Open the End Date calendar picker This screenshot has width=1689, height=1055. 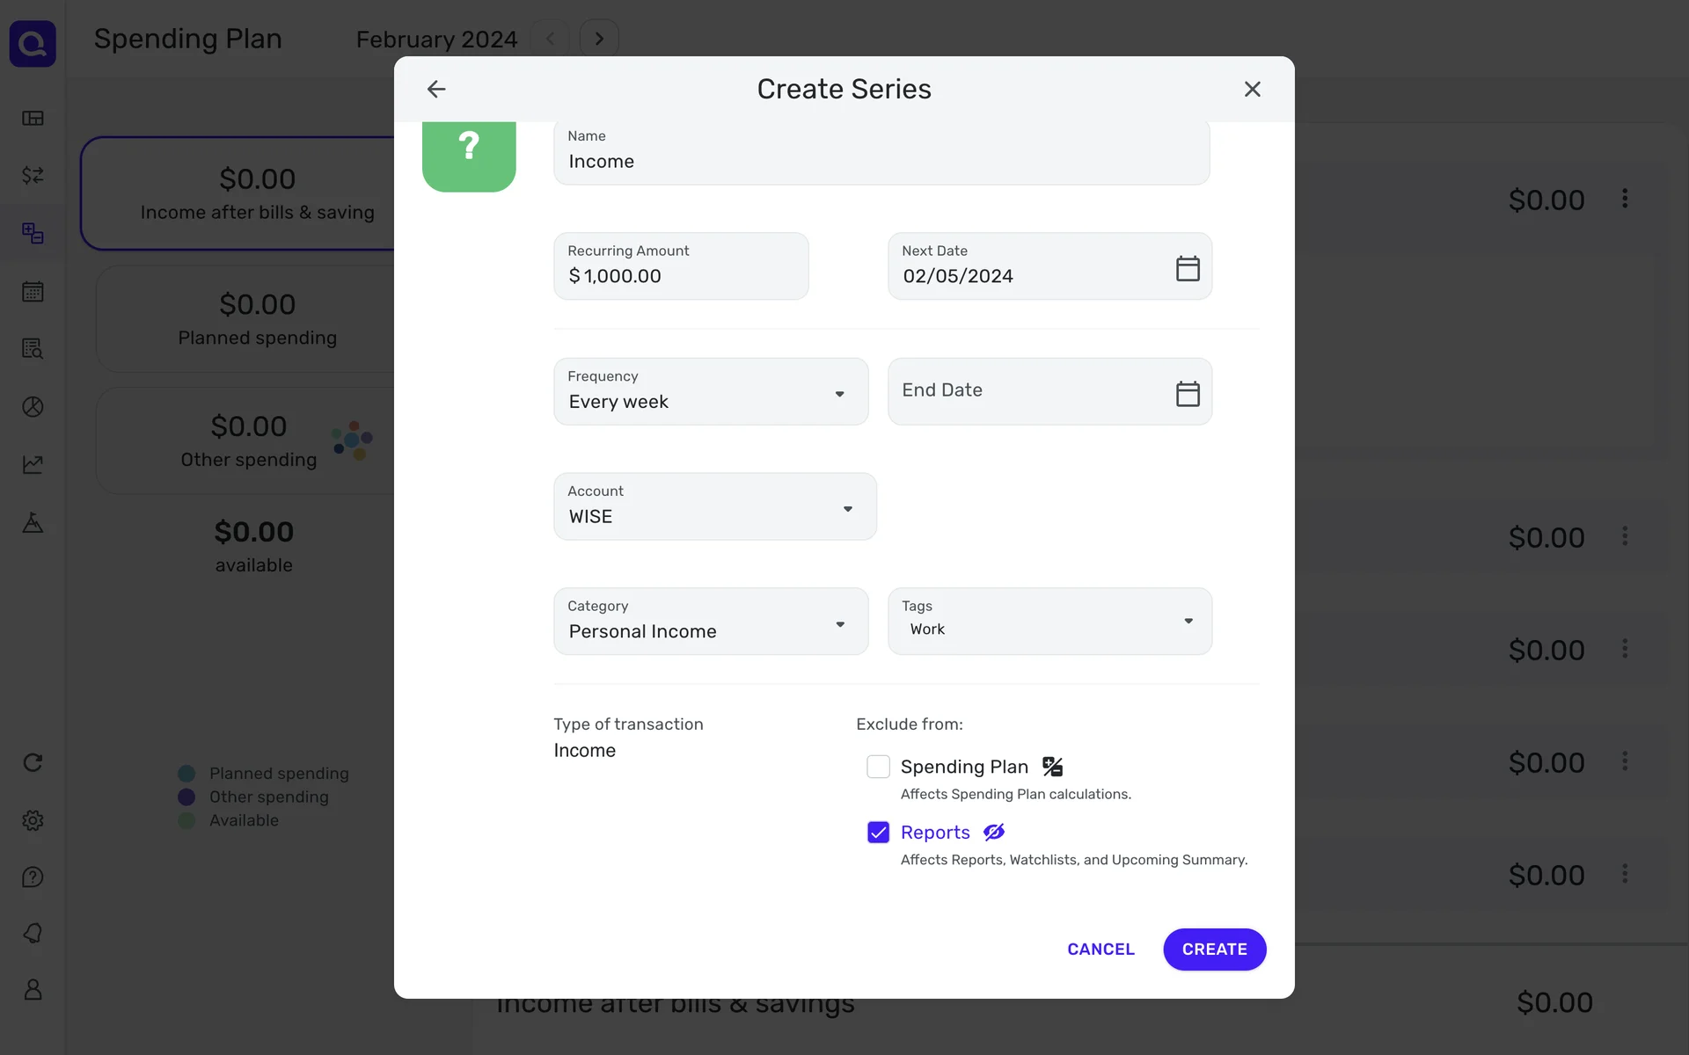(1188, 393)
